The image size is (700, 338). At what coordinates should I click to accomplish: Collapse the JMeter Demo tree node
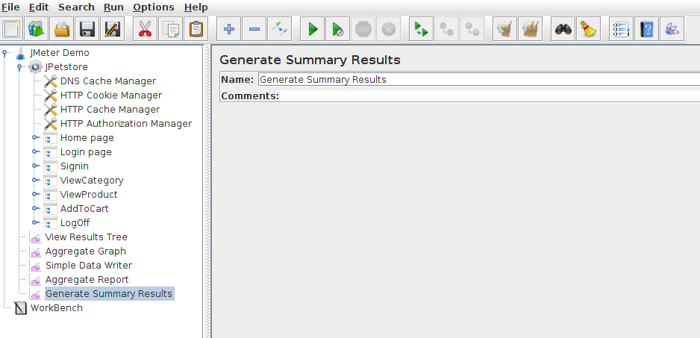pos(4,53)
